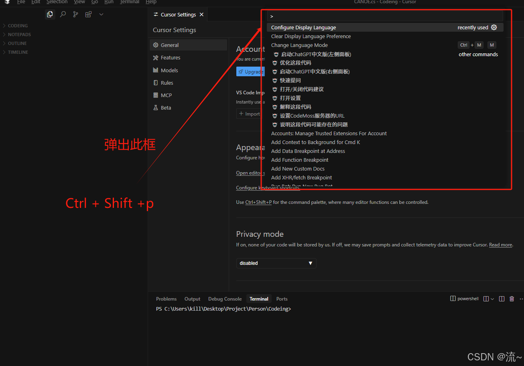Switch to the Terminal panel tab
The image size is (524, 366).
click(x=259, y=299)
